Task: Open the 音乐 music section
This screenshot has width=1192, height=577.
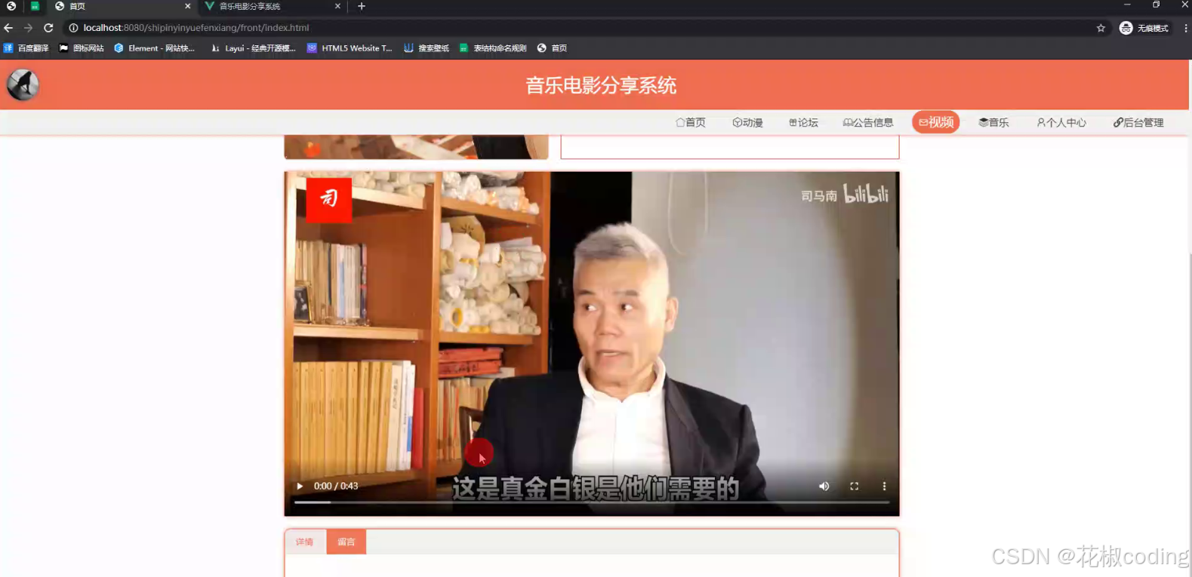Action: [993, 122]
